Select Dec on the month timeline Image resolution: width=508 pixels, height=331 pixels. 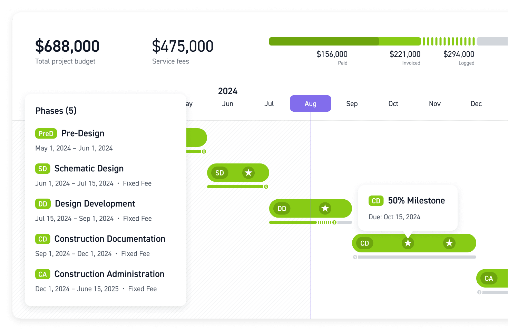476,103
